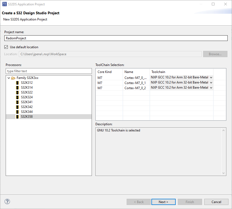Click the chip icon beside S32K322
Image resolution: width=232 pixels, height=209 pixels.
(x=18, y=92)
